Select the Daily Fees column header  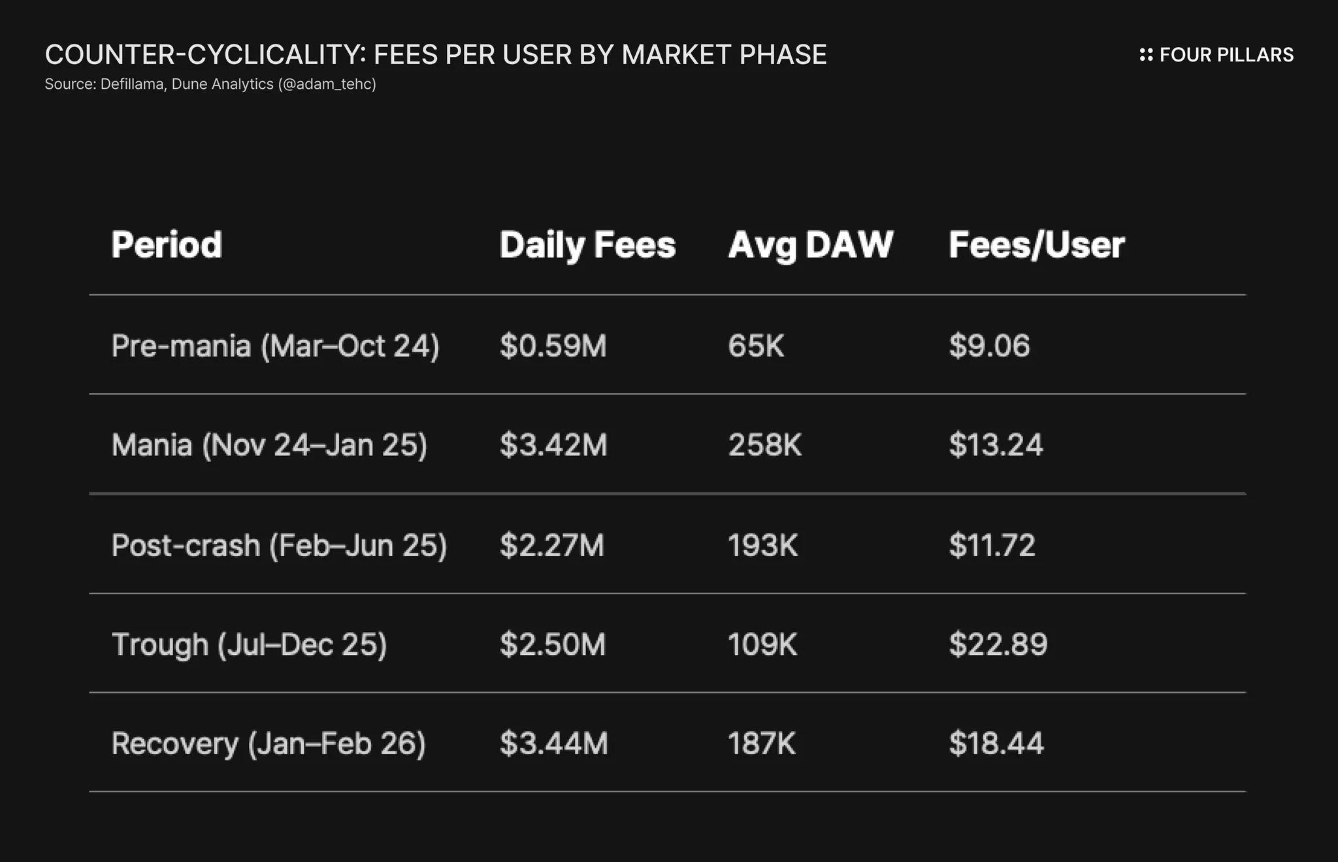click(587, 245)
